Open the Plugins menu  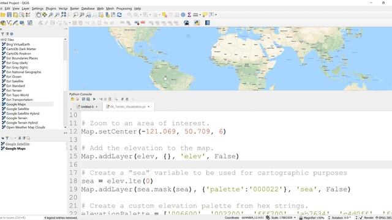tap(51, 9)
